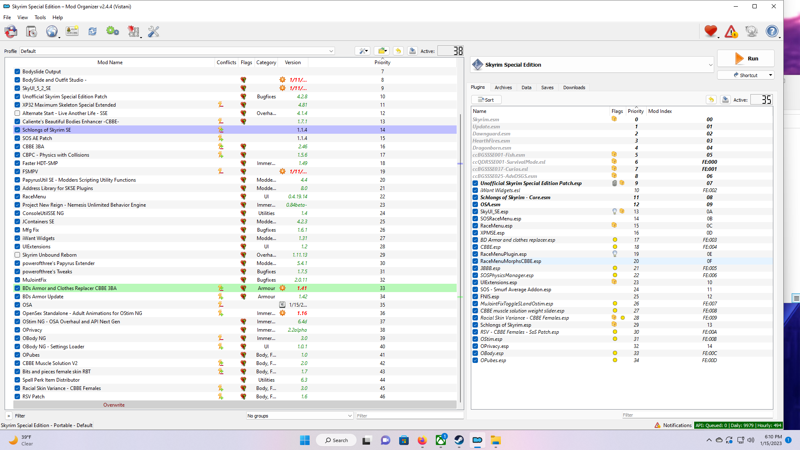Image resolution: width=800 pixels, height=450 pixels.
Task: Switch to the Downloads tab
Action: (x=574, y=87)
